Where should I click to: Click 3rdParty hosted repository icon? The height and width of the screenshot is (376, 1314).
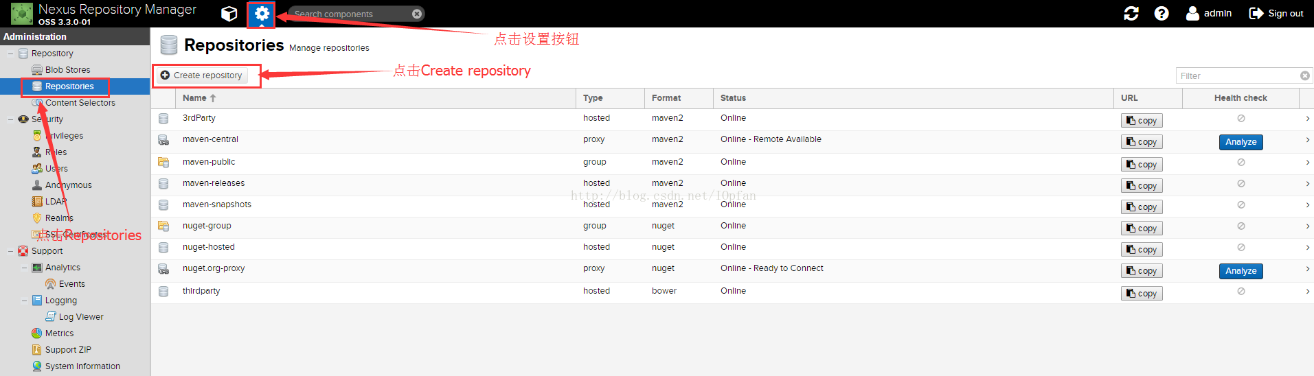point(163,119)
